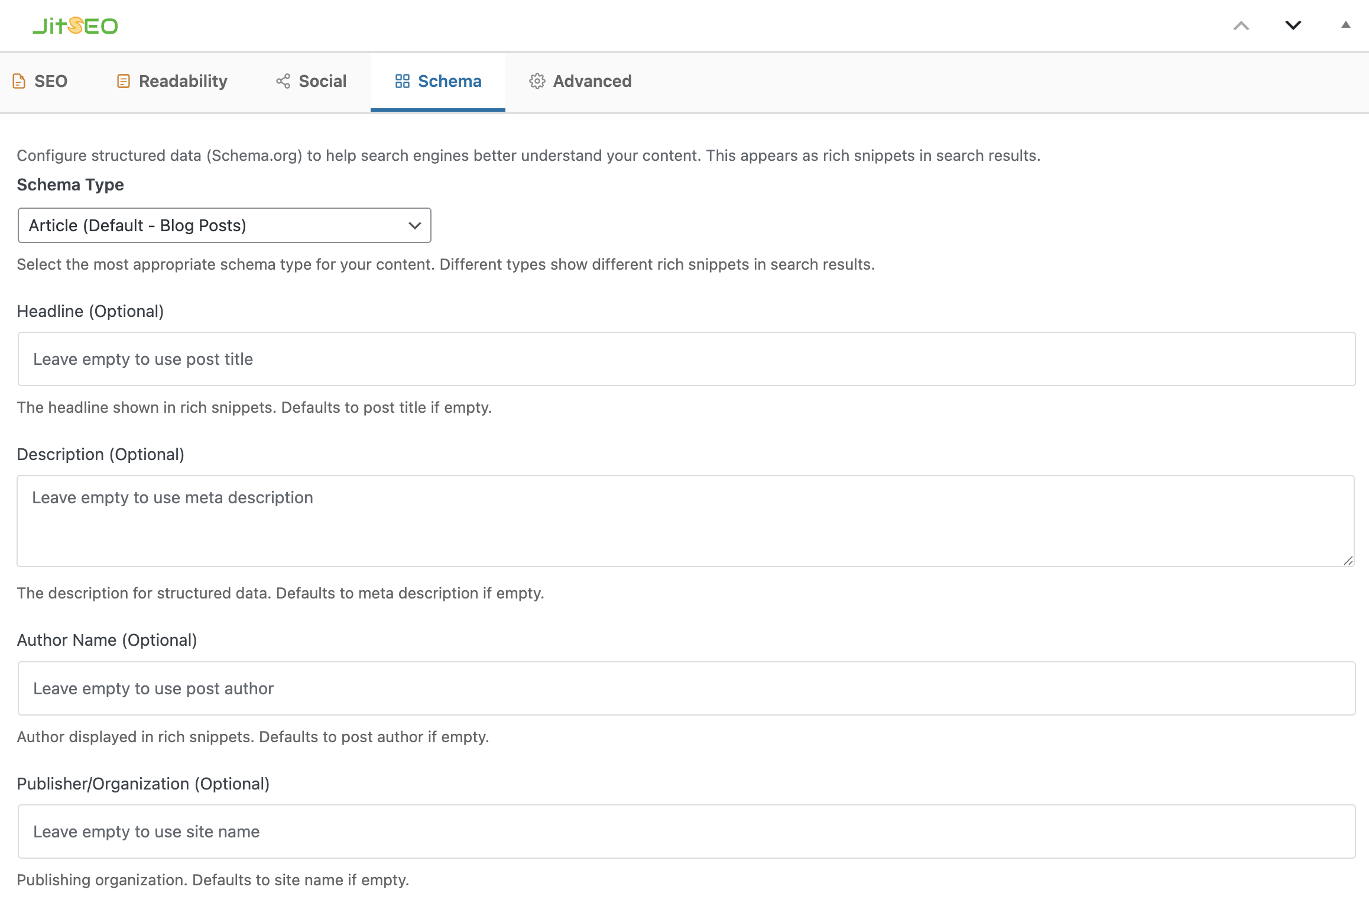1369x906 pixels.
Task: Click the upward chevron at the top right
Action: tap(1241, 25)
